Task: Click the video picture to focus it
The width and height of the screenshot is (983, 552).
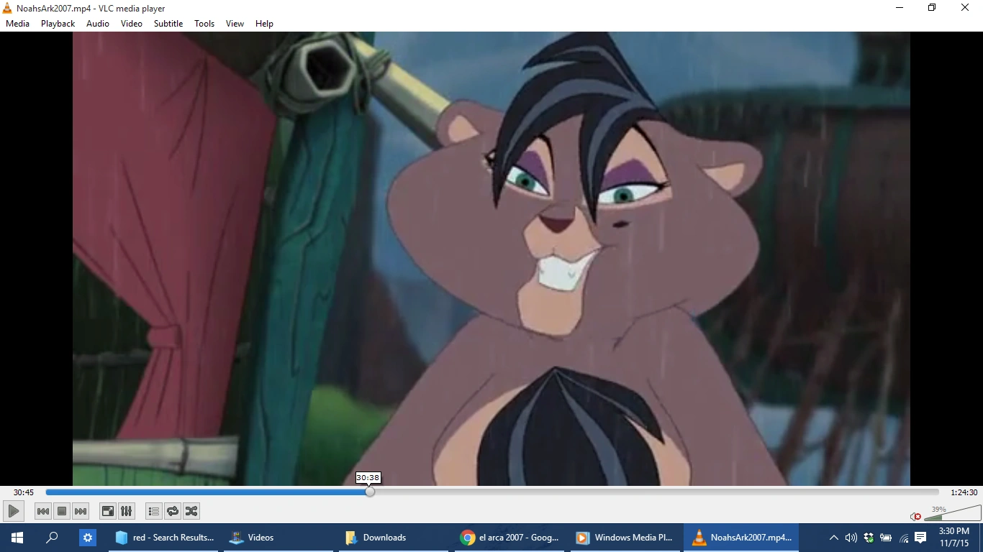Action: [491, 259]
